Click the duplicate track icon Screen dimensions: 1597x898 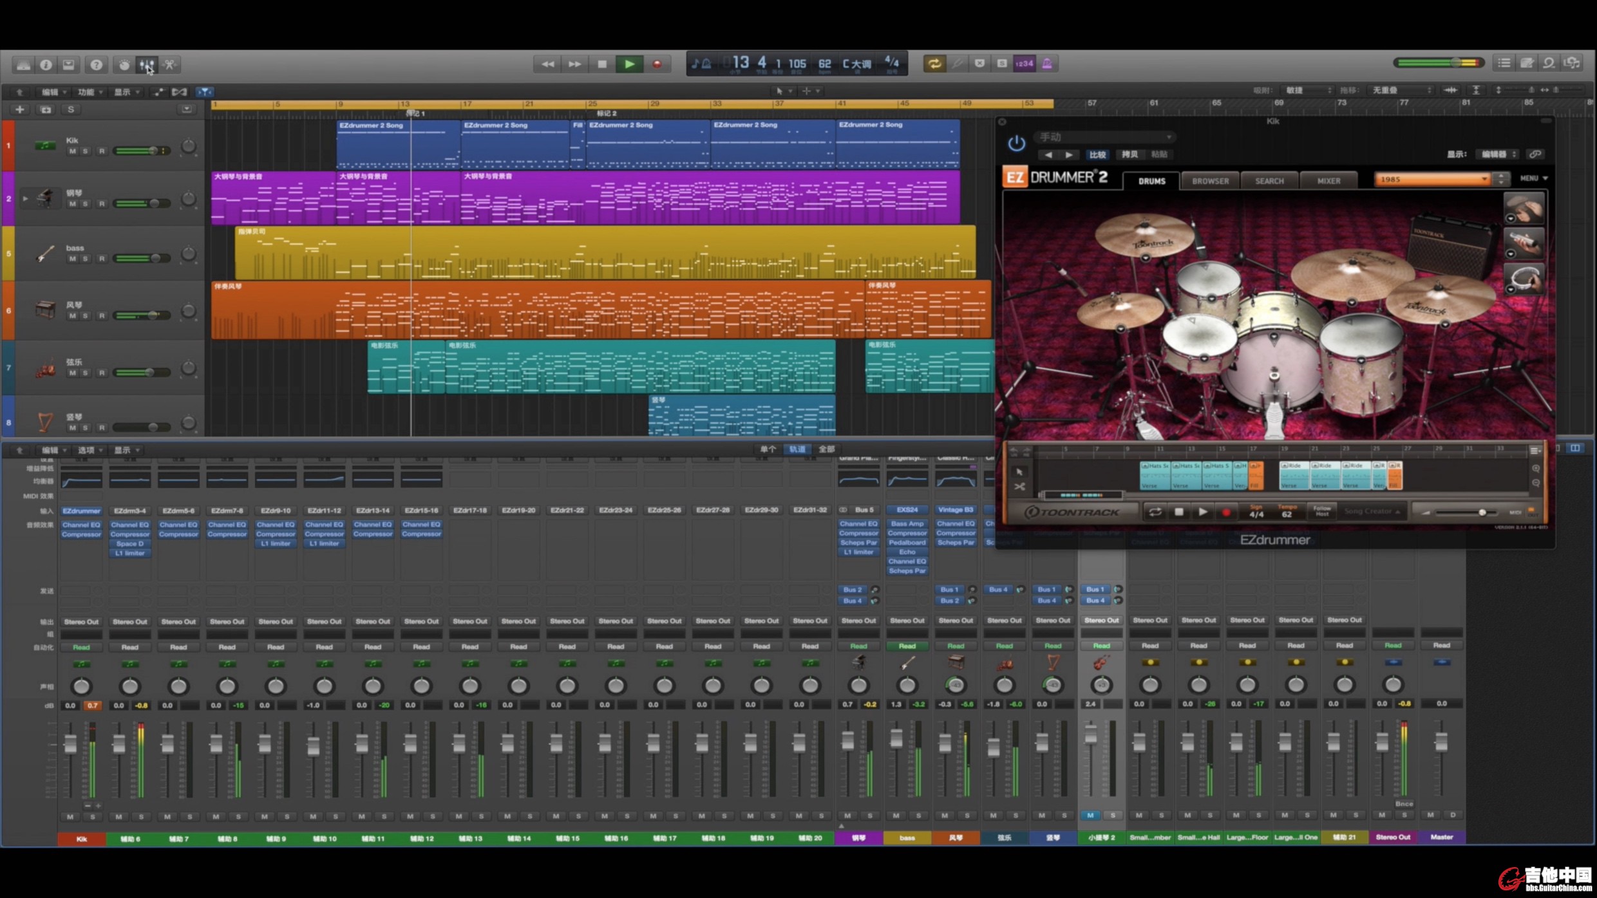point(46,109)
